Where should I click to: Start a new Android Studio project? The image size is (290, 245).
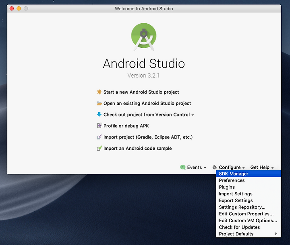pyautogui.click(x=141, y=92)
